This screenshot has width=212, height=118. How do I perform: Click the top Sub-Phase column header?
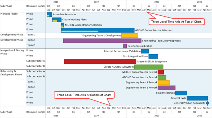click(x=6, y=6)
